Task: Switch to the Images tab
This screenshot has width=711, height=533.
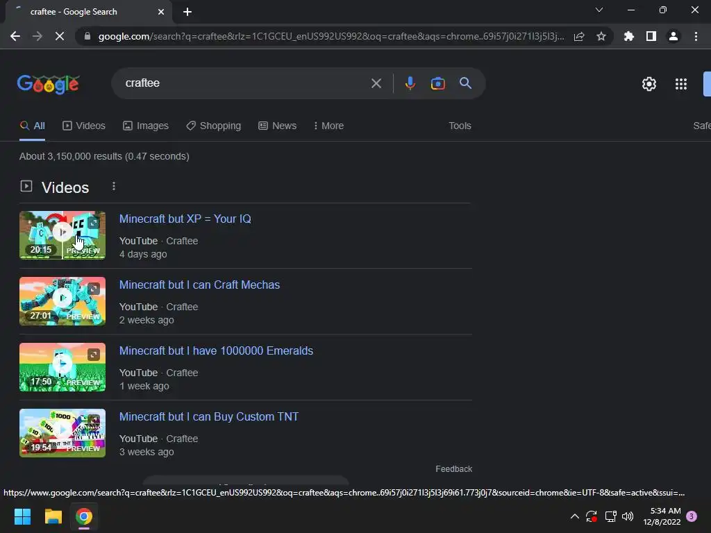Action: 146,126
